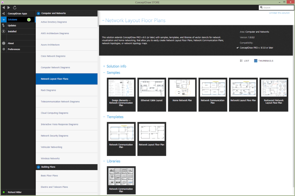Open Home Network Plan sample
Image resolution: width=295 pixels, height=196 pixels.
pos(182,95)
